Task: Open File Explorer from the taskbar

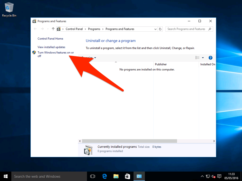Action: tap(116, 176)
